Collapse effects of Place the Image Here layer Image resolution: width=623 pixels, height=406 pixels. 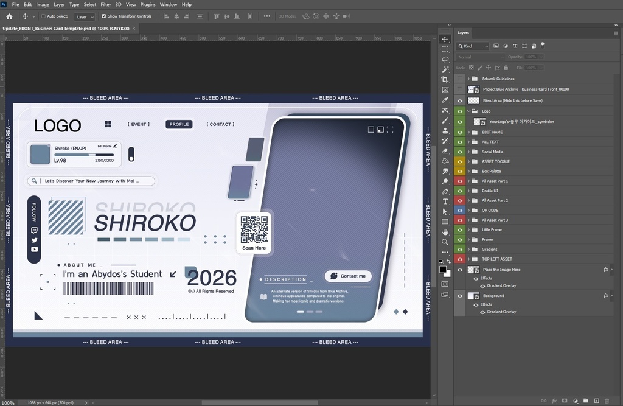coord(612,270)
